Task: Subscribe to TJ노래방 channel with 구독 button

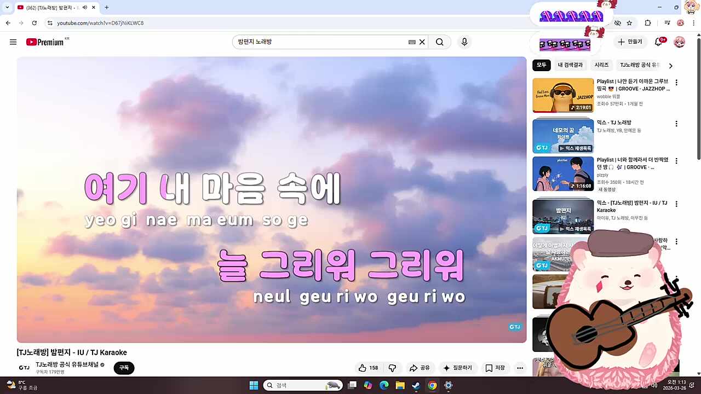Action: pyautogui.click(x=124, y=368)
